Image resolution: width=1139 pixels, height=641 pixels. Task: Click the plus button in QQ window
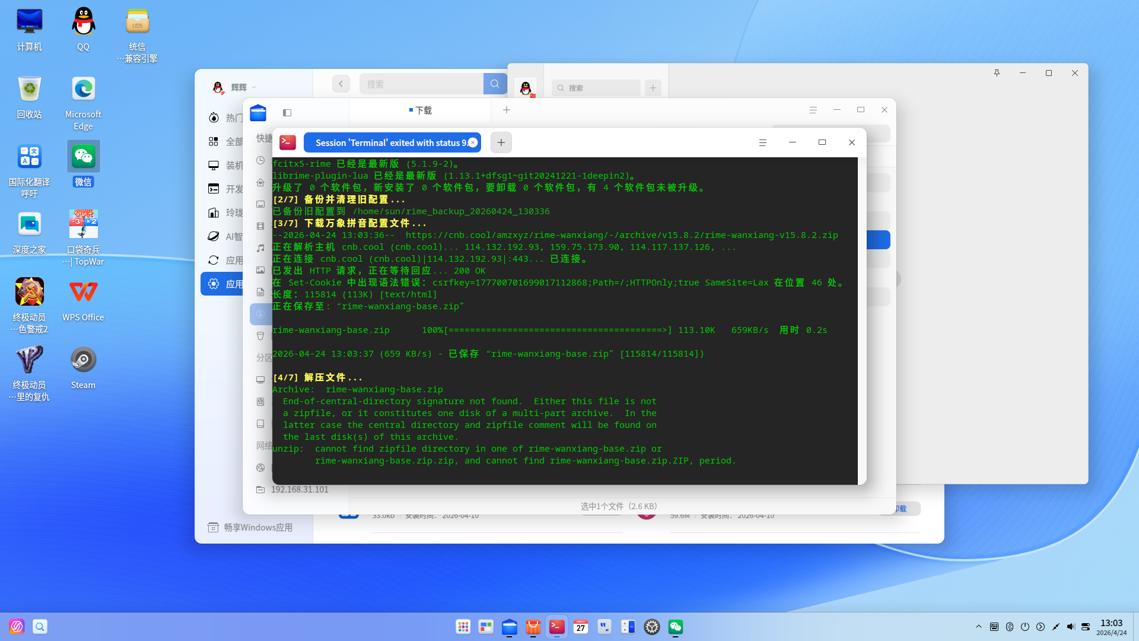(653, 88)
